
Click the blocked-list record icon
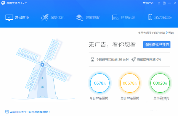click(x=115, y=17)
